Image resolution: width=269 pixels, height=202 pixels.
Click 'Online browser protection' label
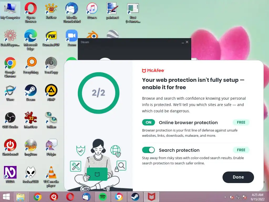click(188, 123)
